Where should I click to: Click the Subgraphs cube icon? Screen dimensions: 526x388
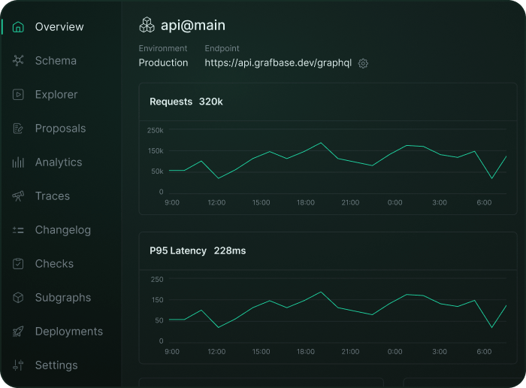18,297
